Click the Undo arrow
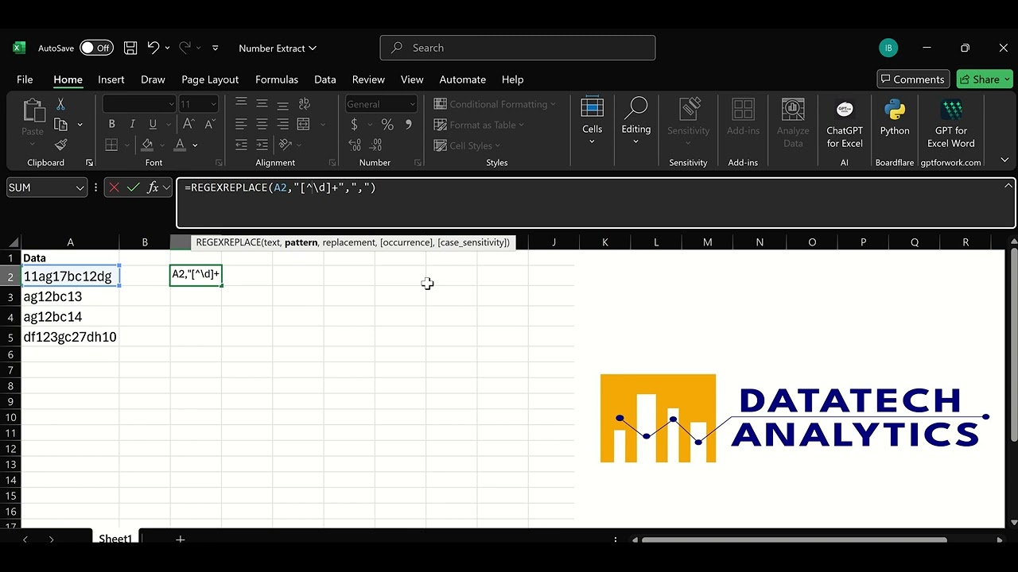 [x=153, y=48]
